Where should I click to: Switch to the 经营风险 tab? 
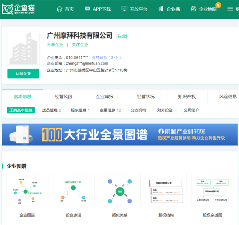click(64, 97)
